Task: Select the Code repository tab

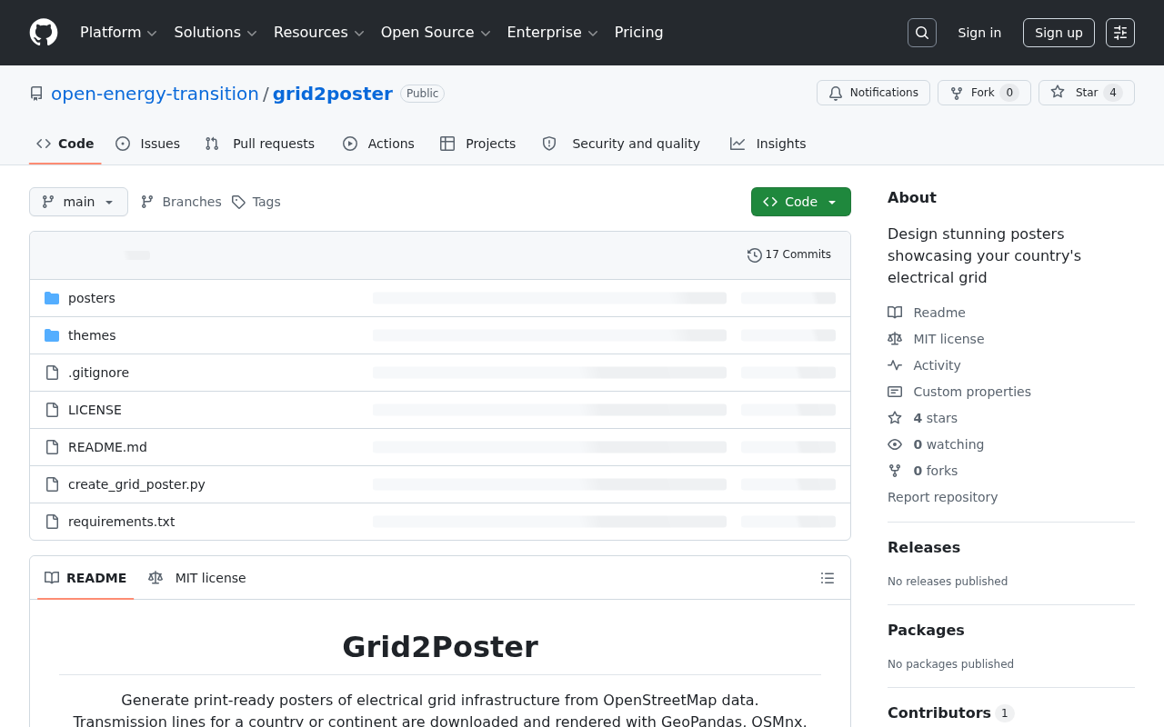Action: 65,144
